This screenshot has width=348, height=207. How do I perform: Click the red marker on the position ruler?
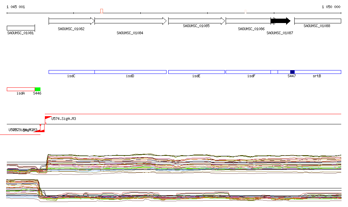(102, 11)
